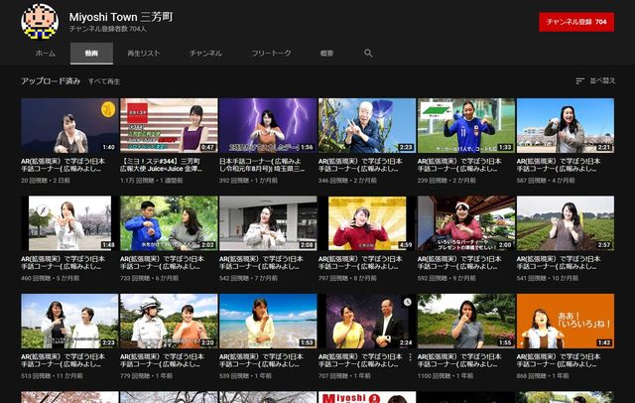Click title of video with 20 views
The width and height of the screenshot is (635, 403).
click(63, 165)
